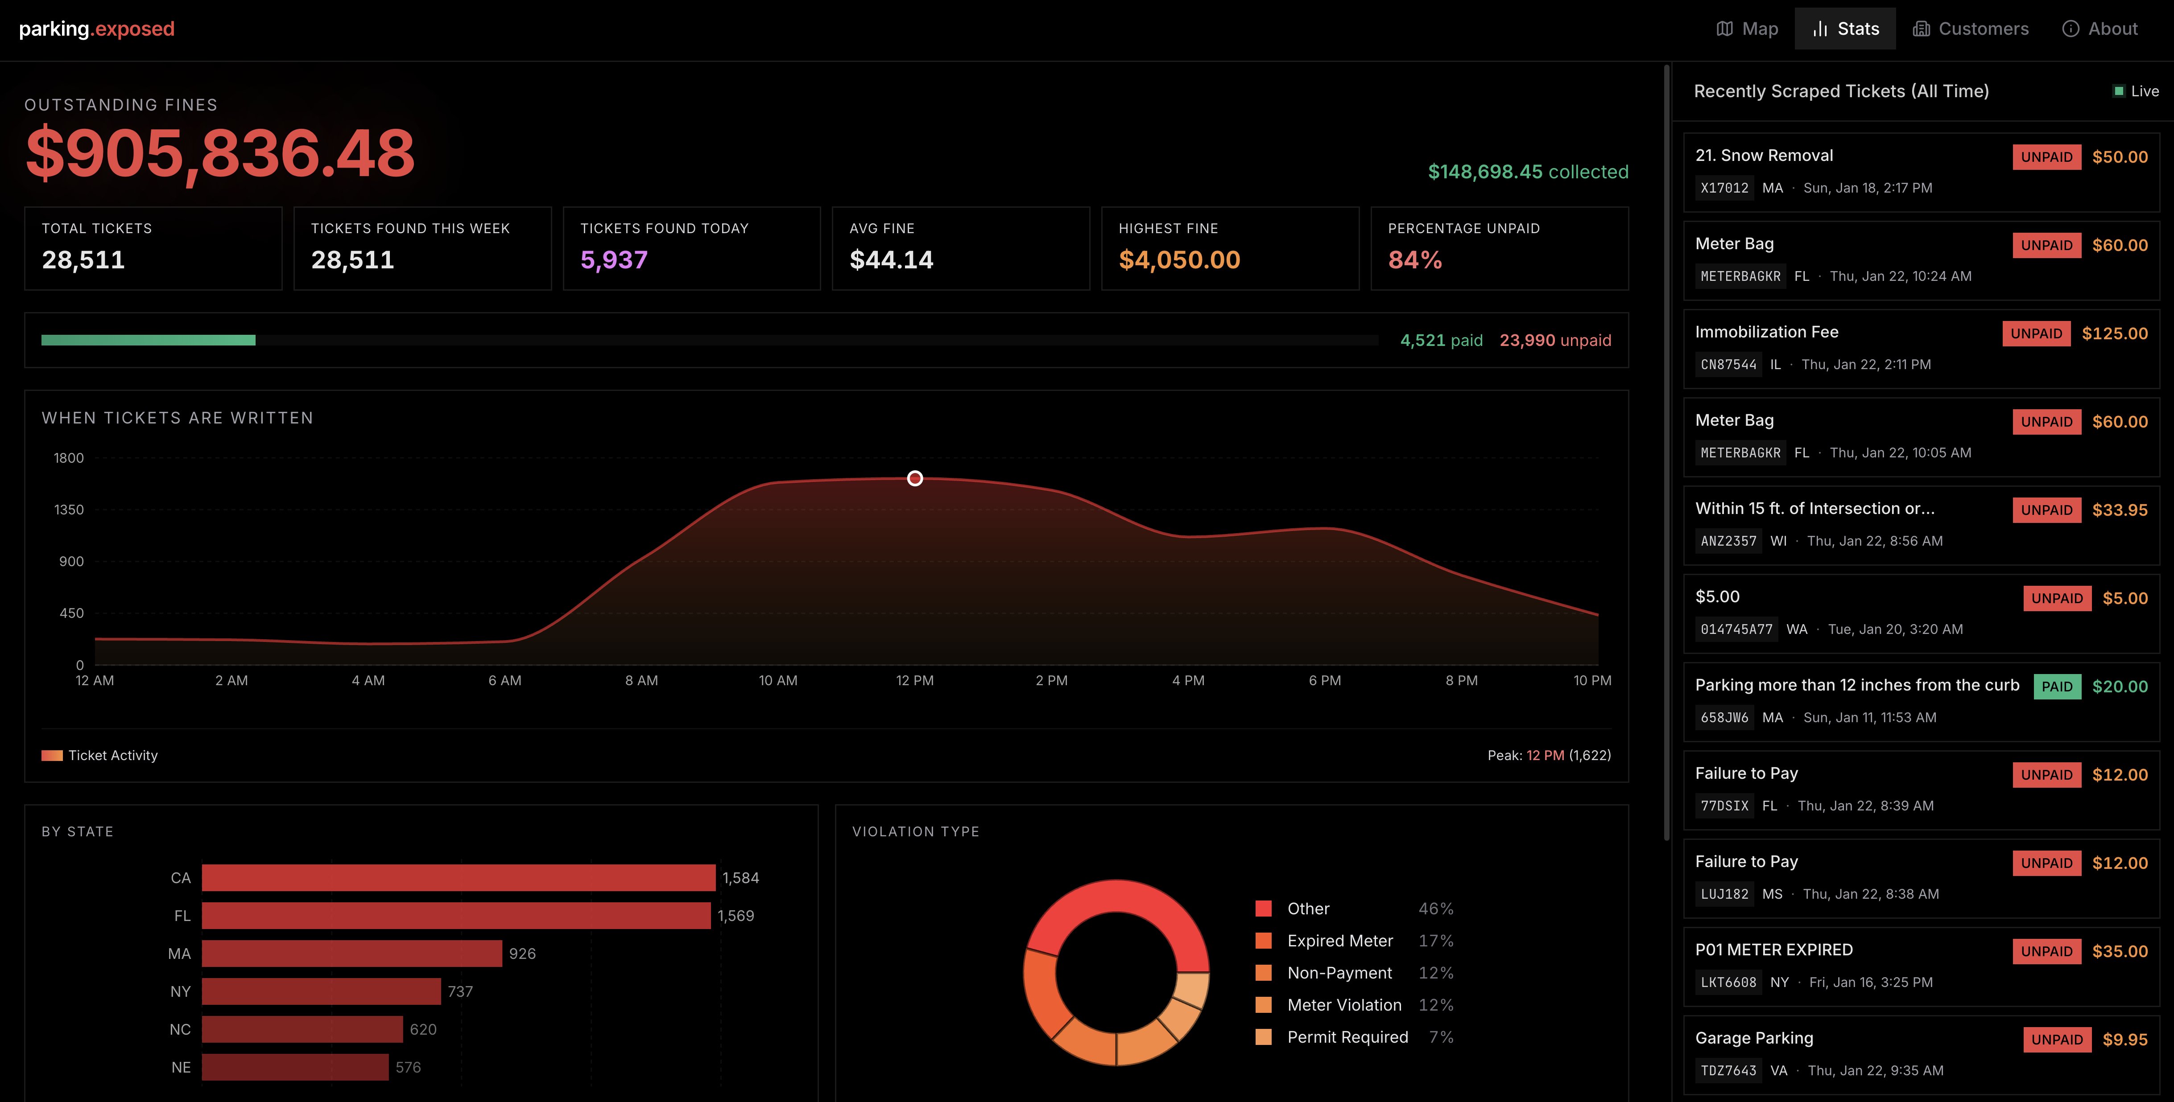Click the Ticket Activity legend swatch
This screenshot has width=2174, height=1102.
pos(52,755)
